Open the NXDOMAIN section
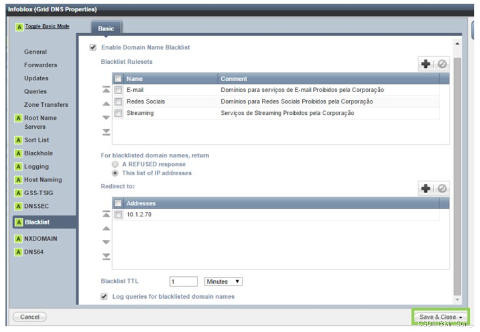The width and height of the screenshot is (480, 332). point(41,239)
